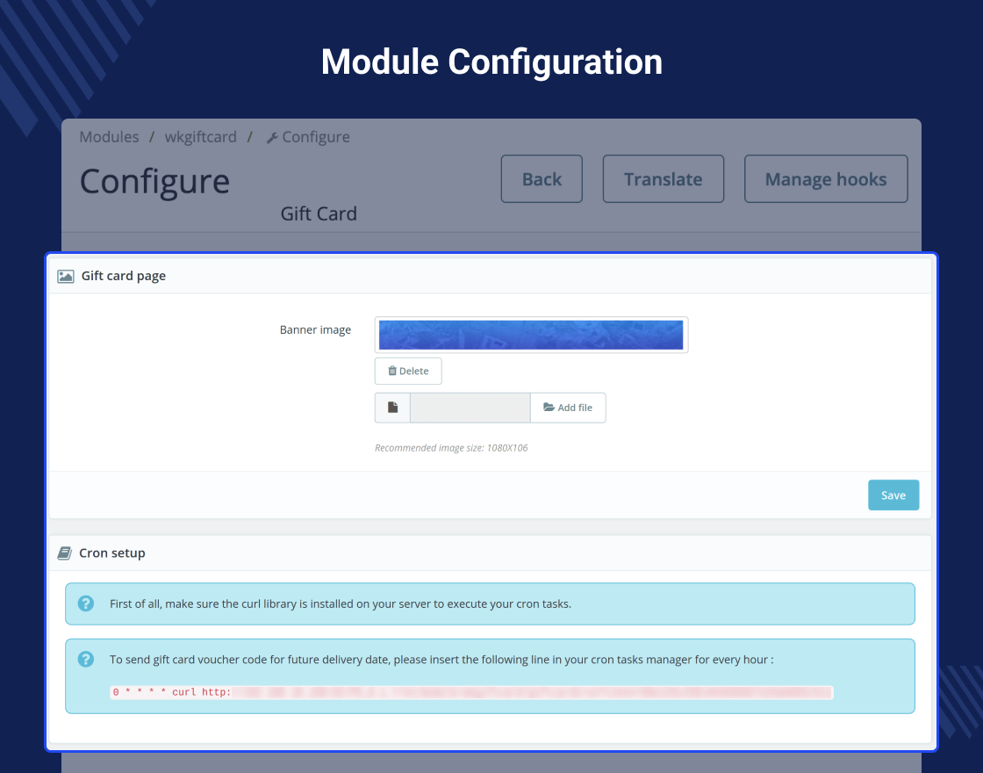
Task: Click the Gift card page image icon
Action: click(66, 276)
